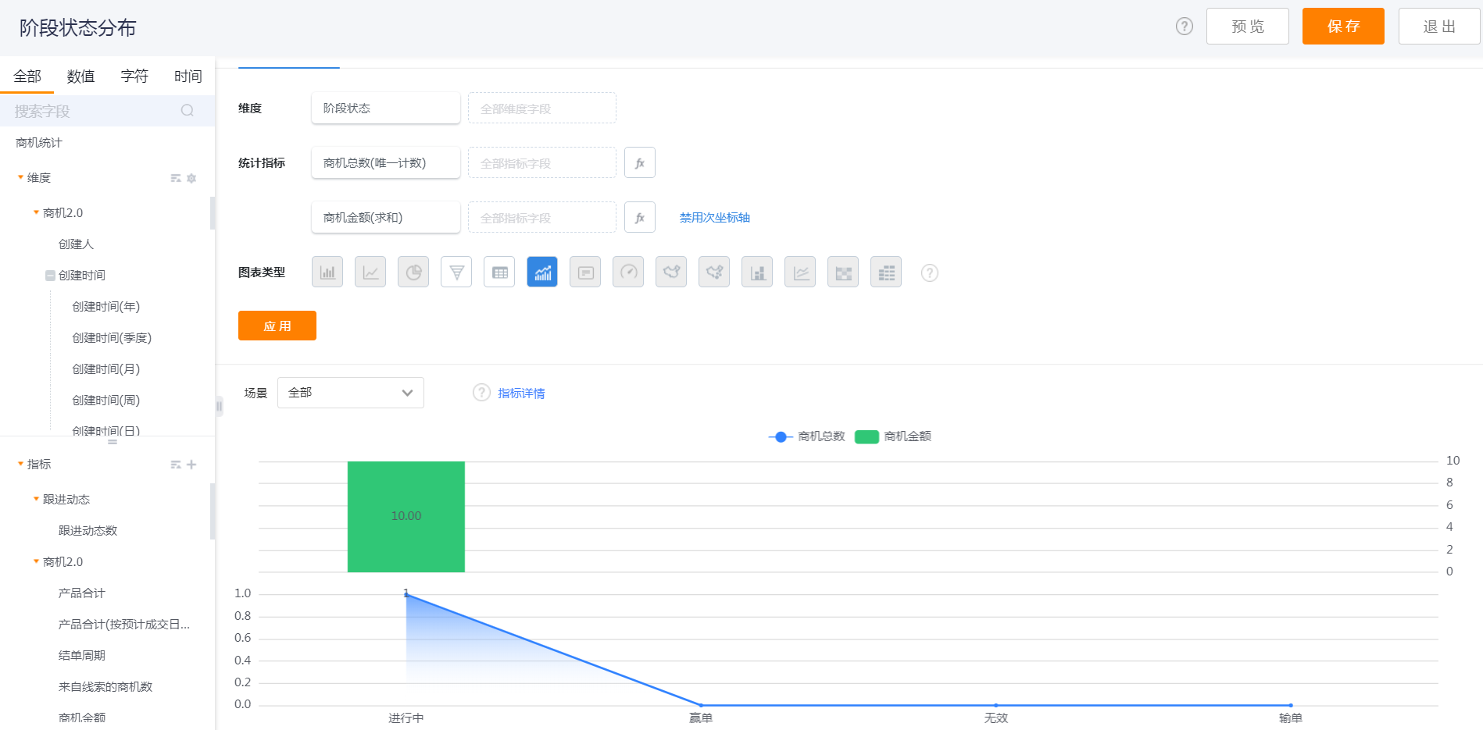Viewport: 1483px width, 730px height.
Task: Collapse the 创建时间 tree node
Action: (50, 276)
